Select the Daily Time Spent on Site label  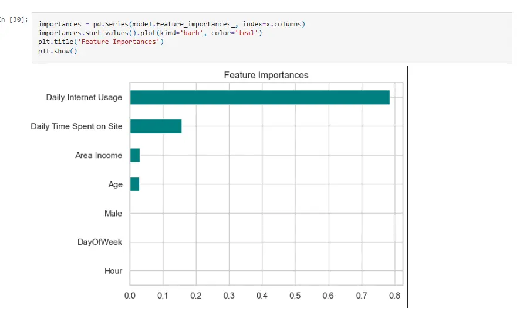[x=76, y=126]
